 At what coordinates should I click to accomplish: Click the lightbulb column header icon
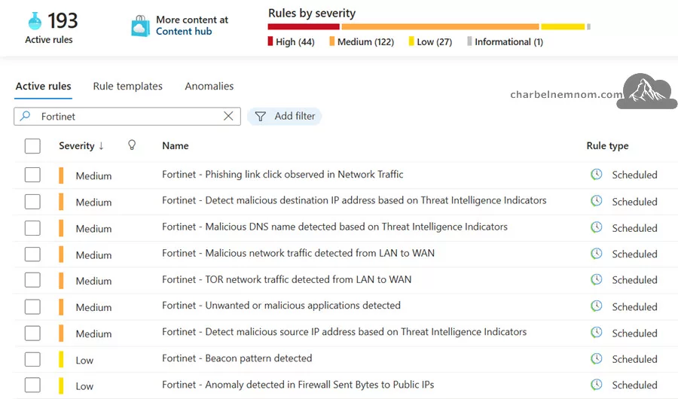click(x=132, y=145)
